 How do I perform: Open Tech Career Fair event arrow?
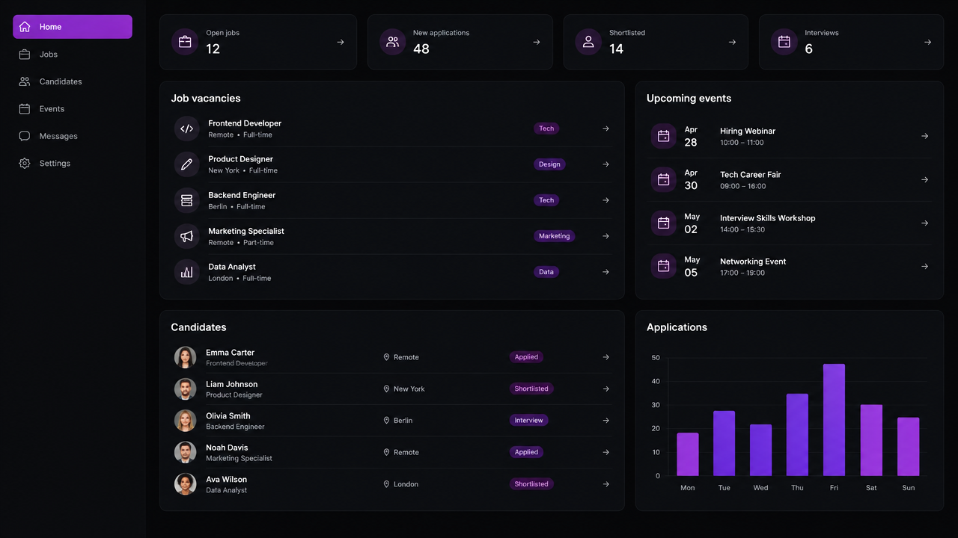[x=925, y=179]
